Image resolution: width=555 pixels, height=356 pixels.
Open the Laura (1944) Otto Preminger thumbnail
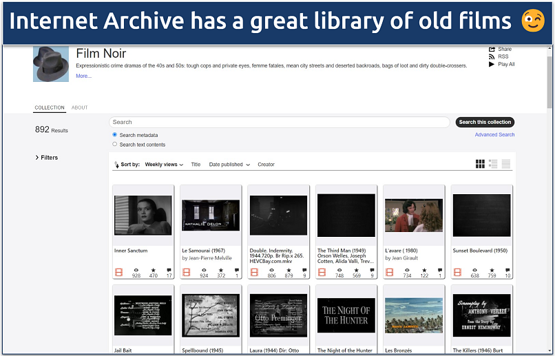278,315
